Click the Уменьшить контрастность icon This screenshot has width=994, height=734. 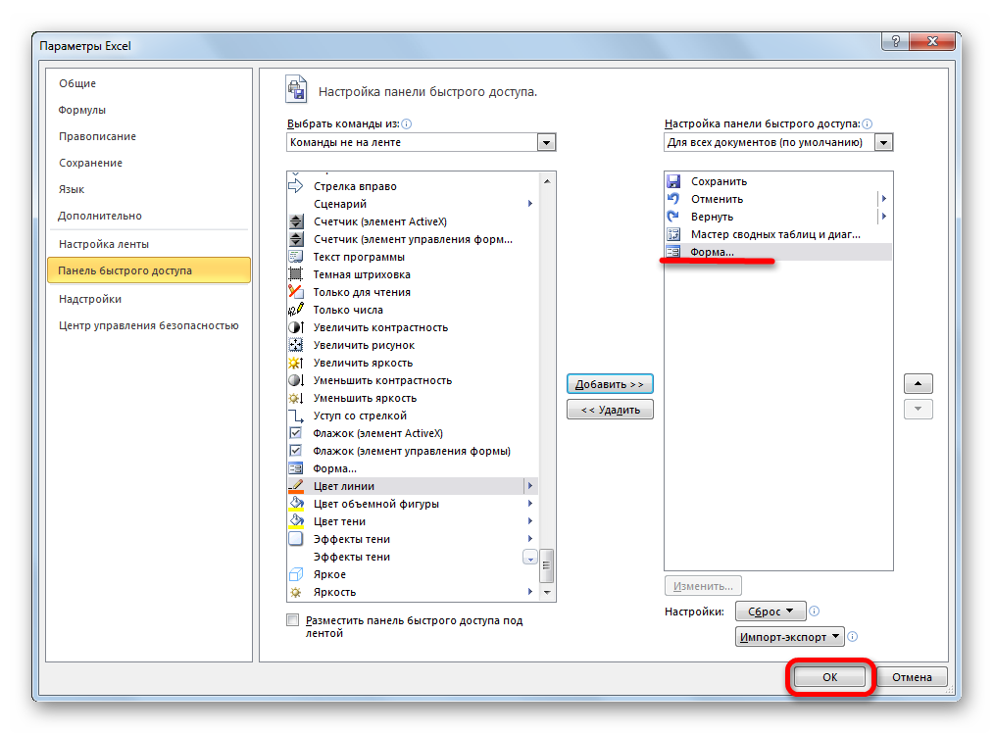tap(295, 380)
